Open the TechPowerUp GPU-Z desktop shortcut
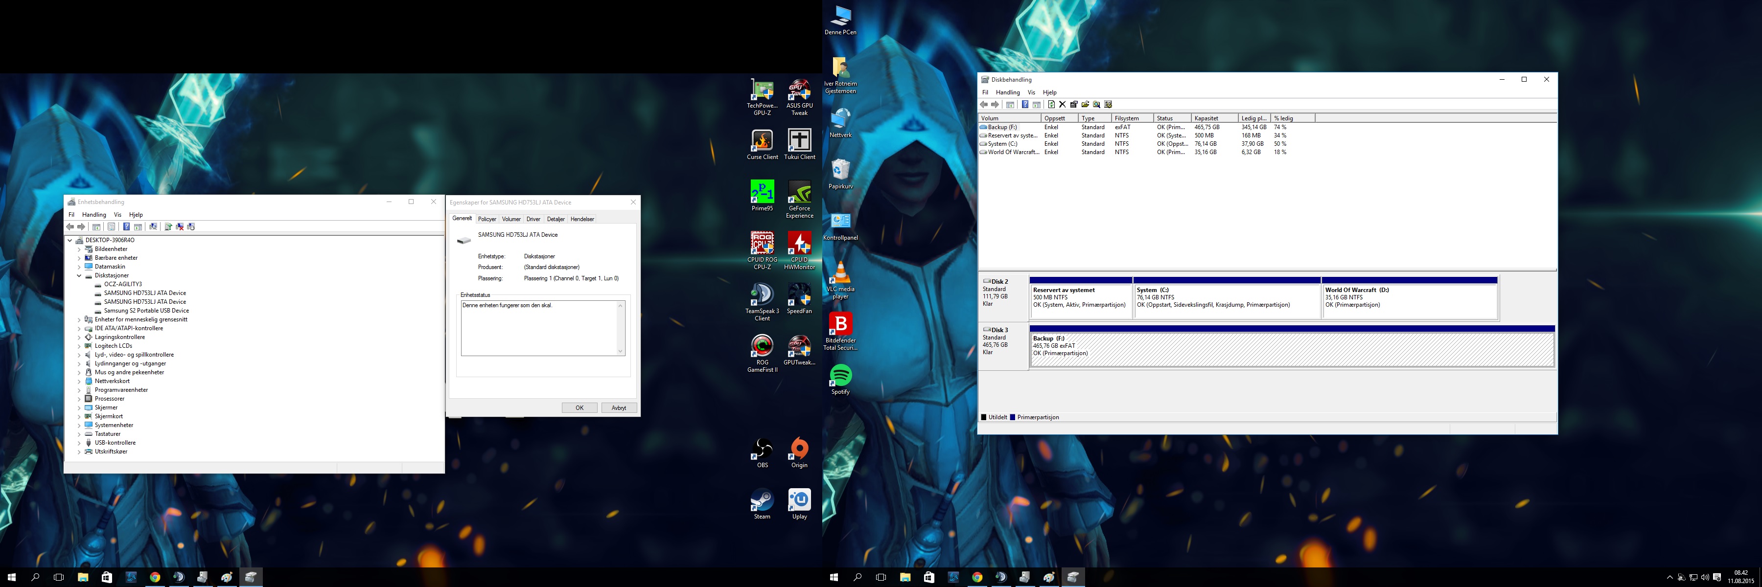The width and height of the screenshot is (1762, 587). 762,97
